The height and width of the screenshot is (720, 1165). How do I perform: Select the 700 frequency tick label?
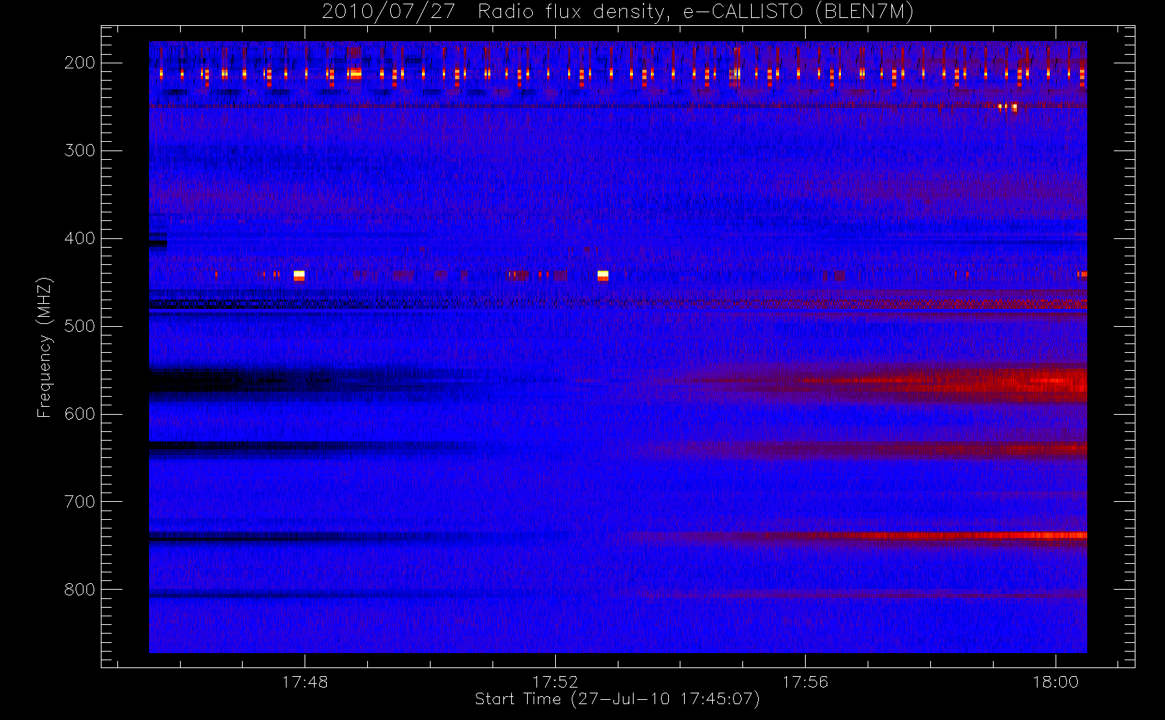(x=80, y=502)
